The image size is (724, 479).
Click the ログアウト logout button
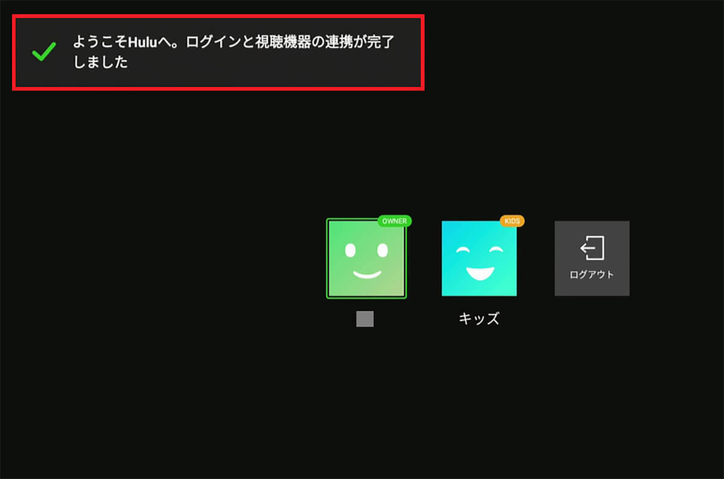pyautogui.click(x=592, y=259)
